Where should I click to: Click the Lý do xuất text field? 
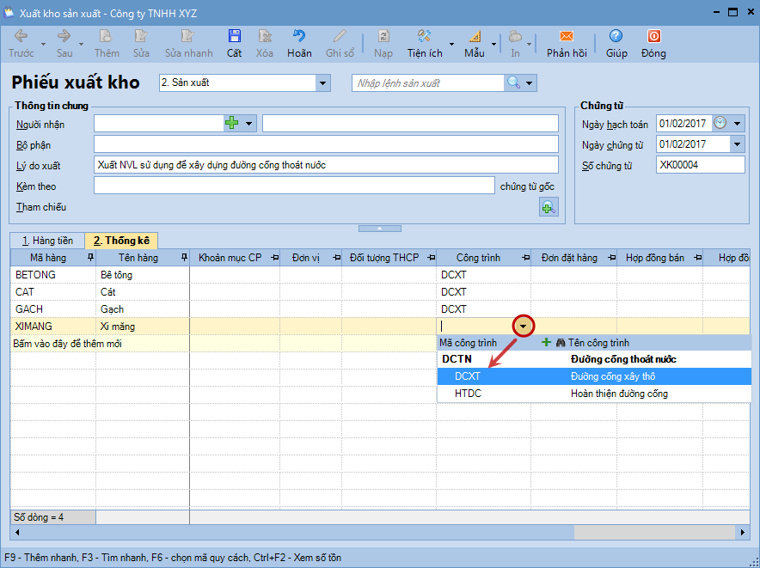[325, 165]
